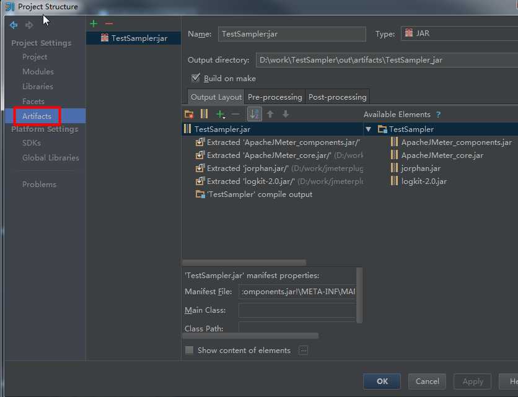Open Project settings section
518x397 pixels.
click(35, 57)
